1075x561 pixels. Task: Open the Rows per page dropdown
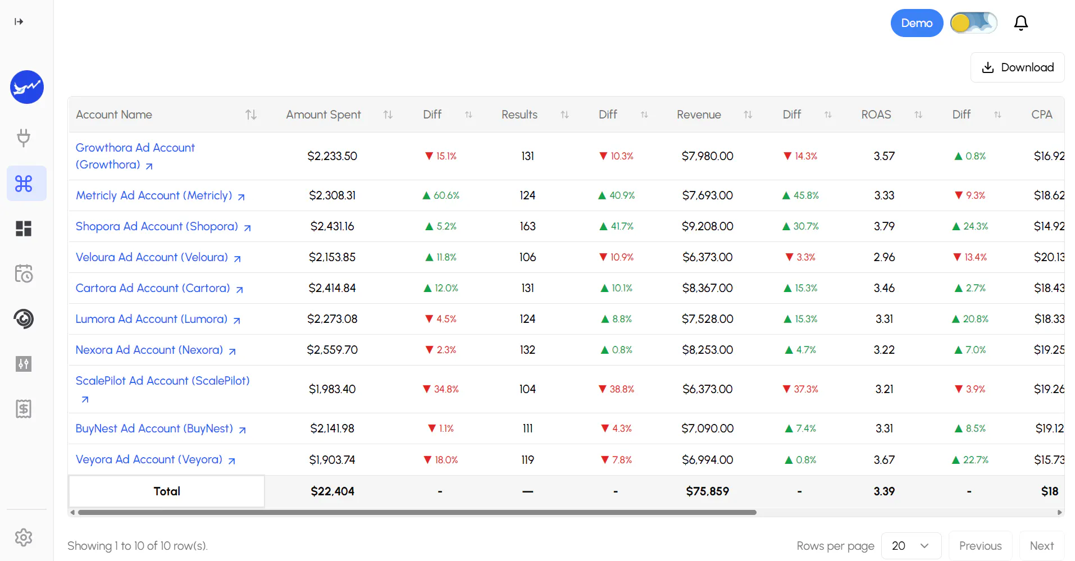(911, 546)
